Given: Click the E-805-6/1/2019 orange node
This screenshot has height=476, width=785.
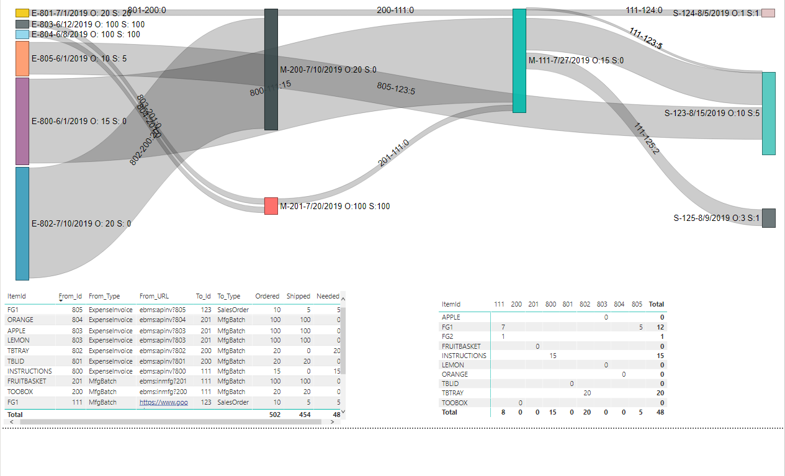Looking at the screenshot, I should click(x=22, y=59).
